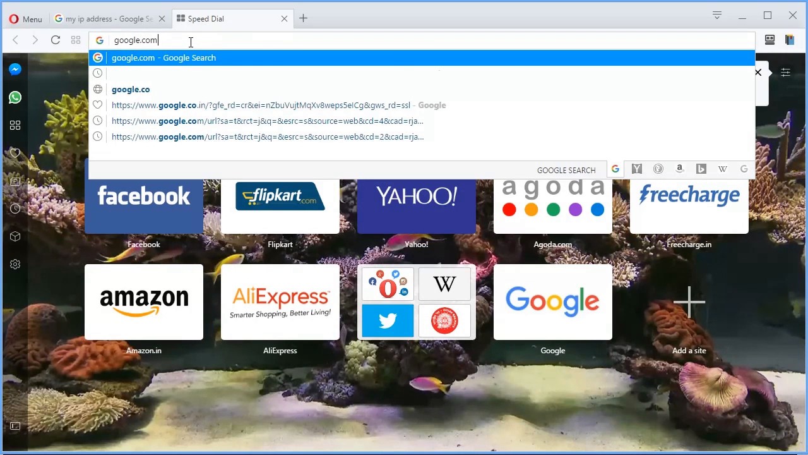
Task: Open the Facebook speed dial tile
Action: (x=144, y=206)
